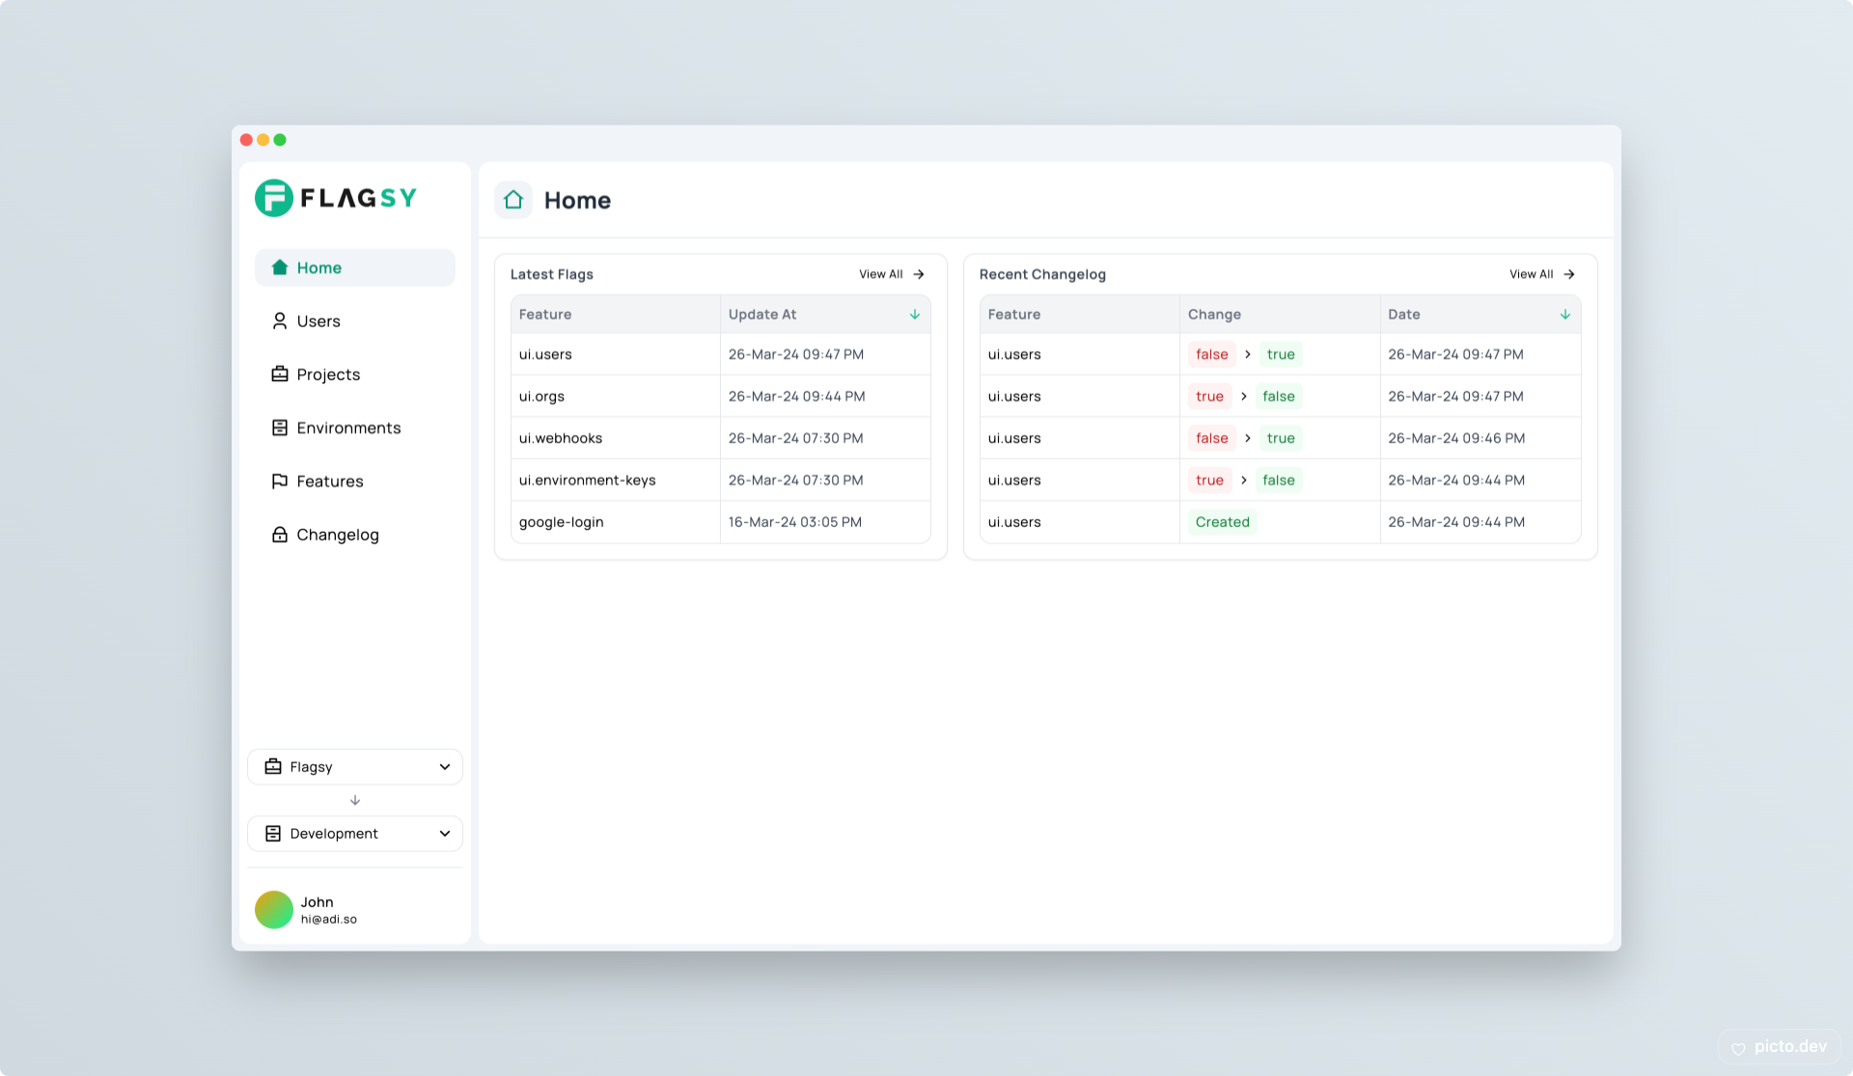The image size is (1853, 1076).
Task: Click the Flagsy logo icon
Action: 274,198
